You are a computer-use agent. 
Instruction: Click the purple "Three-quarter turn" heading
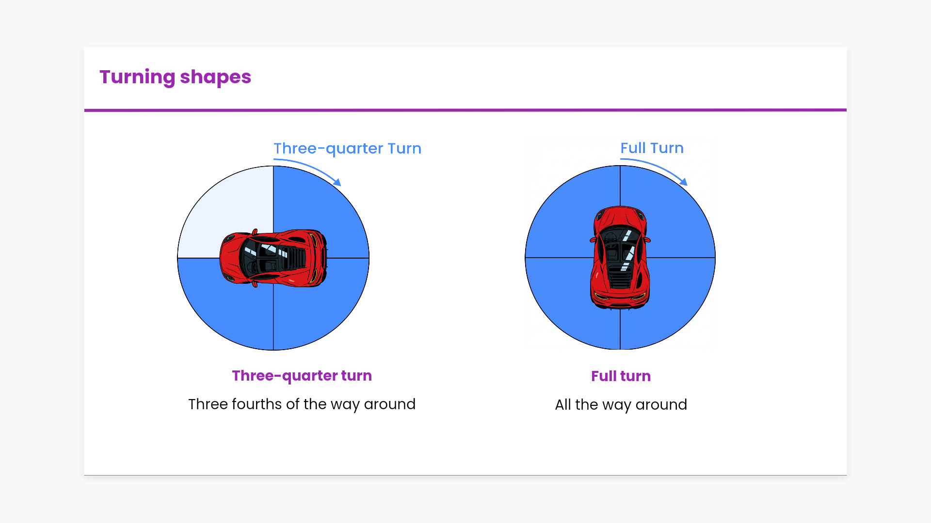[302, 376]
